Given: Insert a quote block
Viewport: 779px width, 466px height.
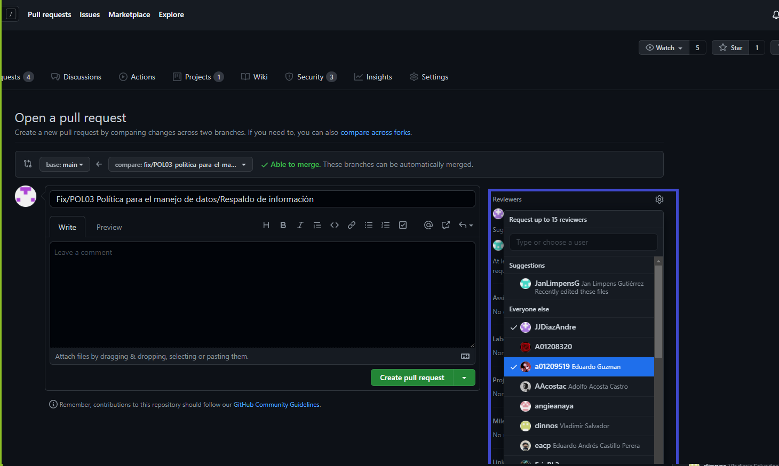Looking at the screenshot, I should tap(317, 225).
